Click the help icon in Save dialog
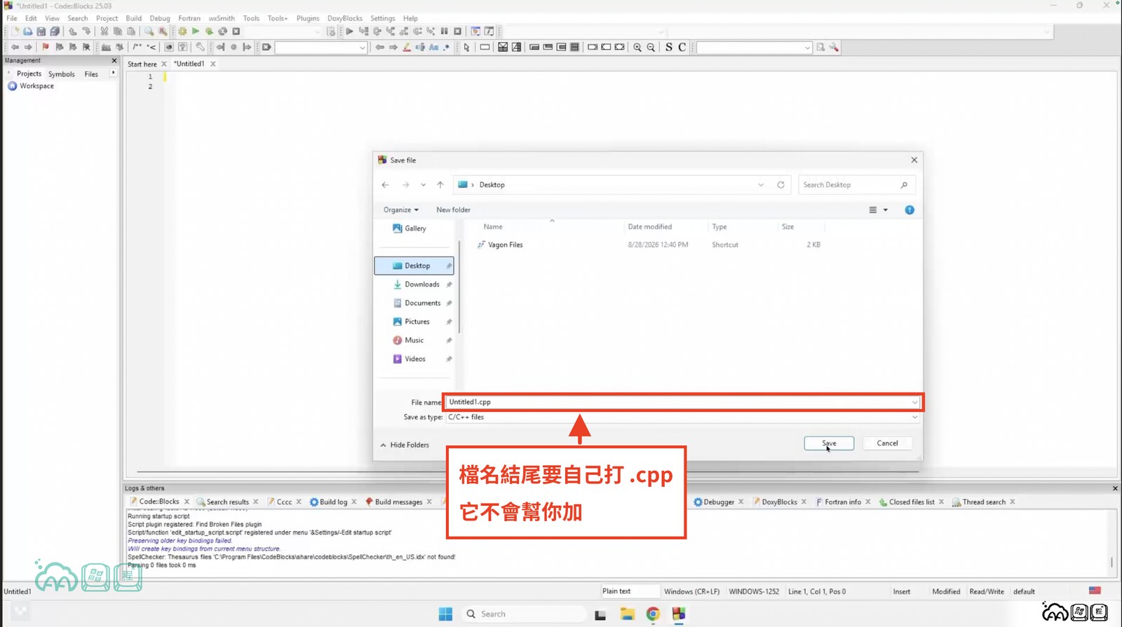The image size is (1122, 627). coord(910,210)
